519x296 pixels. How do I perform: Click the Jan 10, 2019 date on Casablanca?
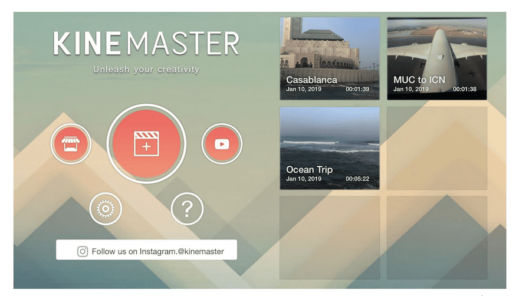tap(304, 89)
